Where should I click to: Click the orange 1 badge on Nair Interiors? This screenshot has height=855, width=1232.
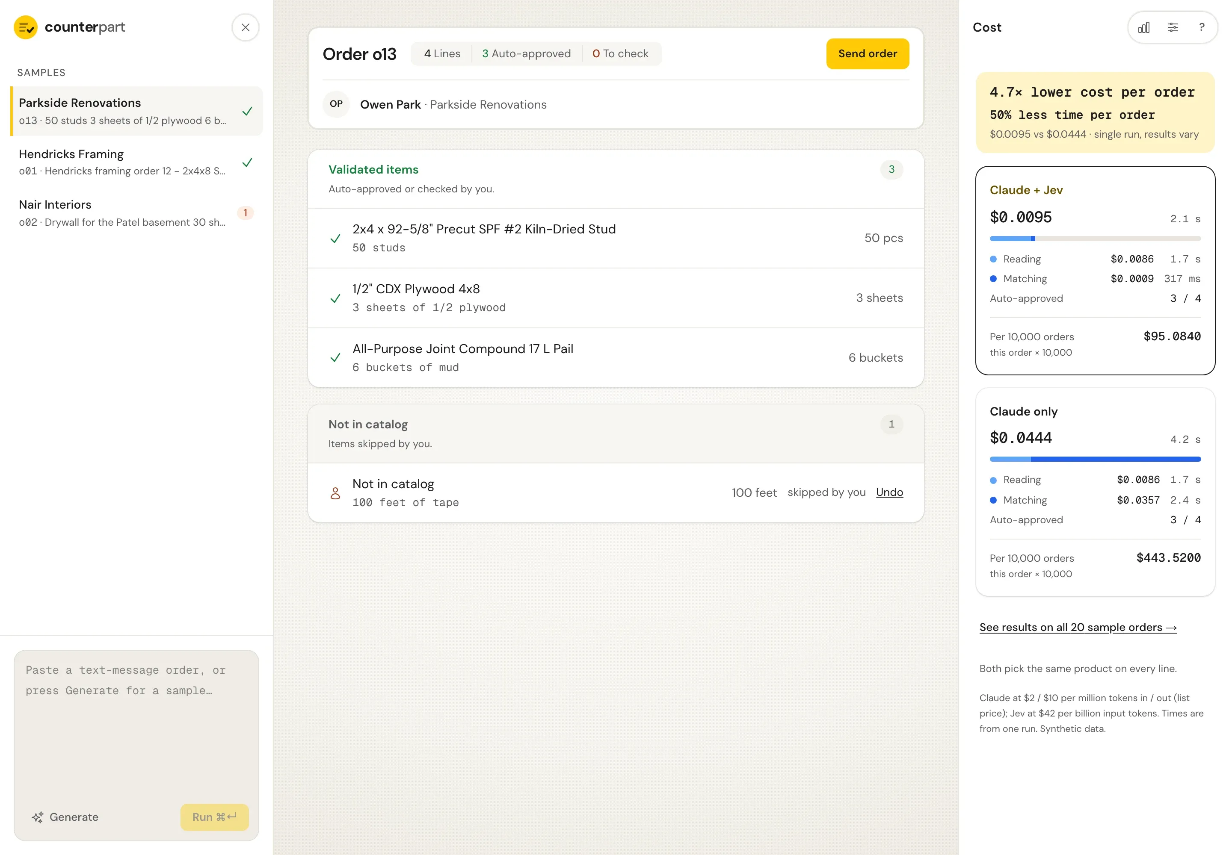(246, 213)
